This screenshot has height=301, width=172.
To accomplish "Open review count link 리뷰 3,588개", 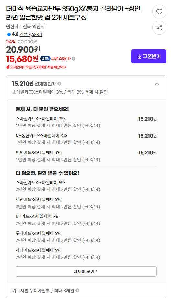I will (x=31, y=35).
